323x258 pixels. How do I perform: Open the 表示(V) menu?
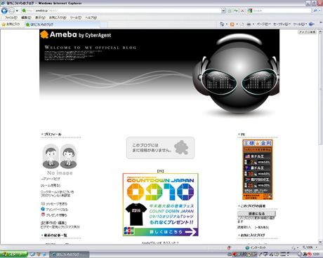click(x=40, y=18)
